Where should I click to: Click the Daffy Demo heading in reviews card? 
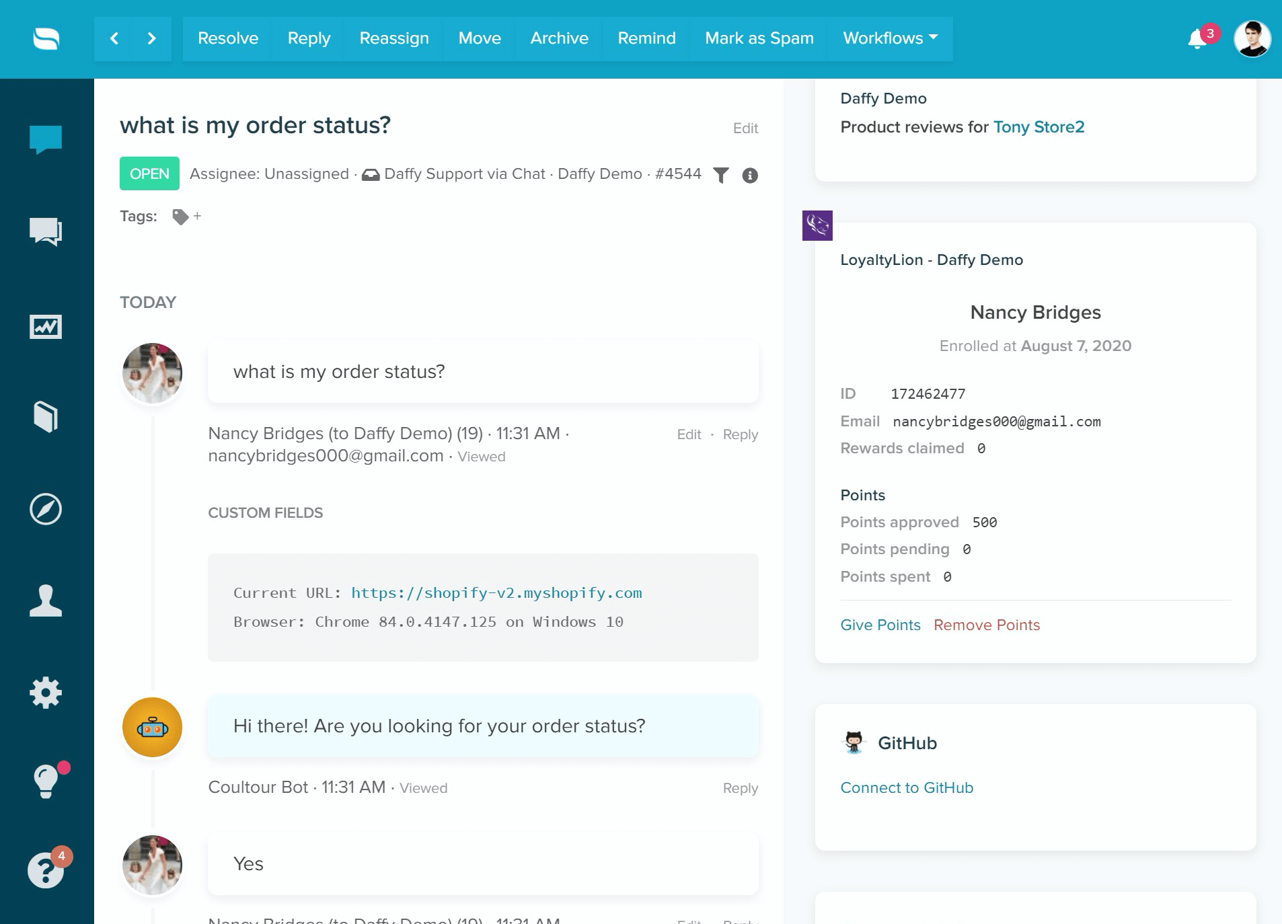pos(883,99)
